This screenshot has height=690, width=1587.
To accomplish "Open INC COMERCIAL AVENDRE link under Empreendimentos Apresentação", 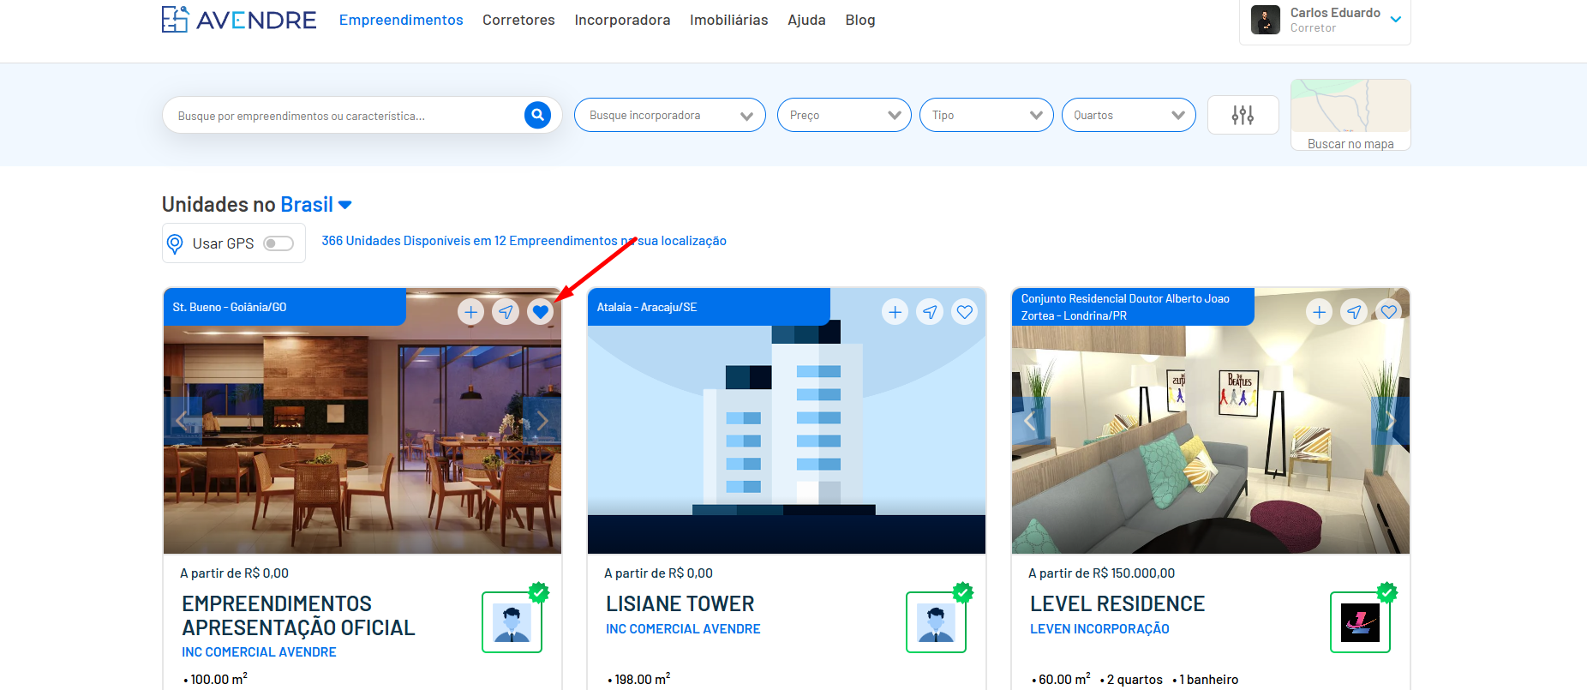I will pos(259,652).
